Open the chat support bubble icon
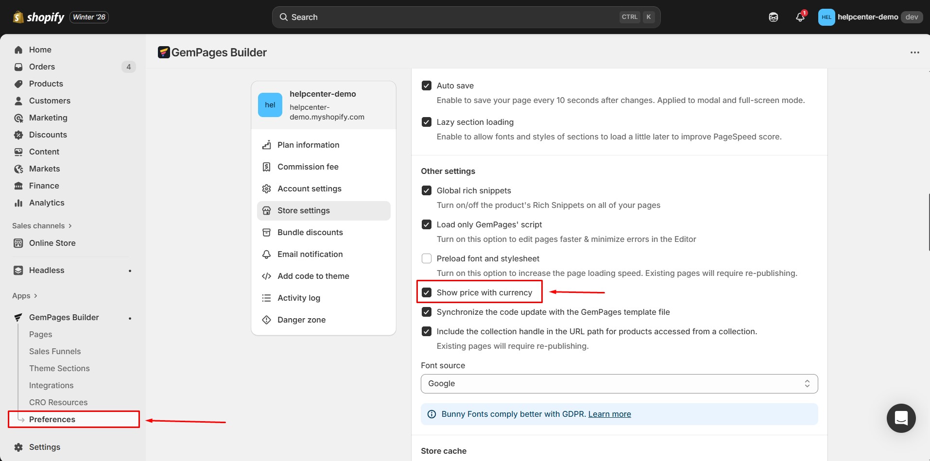 click(901, 418)
